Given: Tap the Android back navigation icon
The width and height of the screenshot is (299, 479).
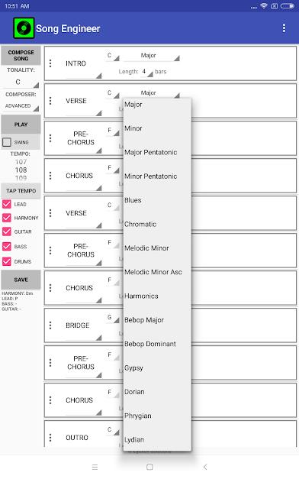Looking at the screenshot, I should (205, 467).
